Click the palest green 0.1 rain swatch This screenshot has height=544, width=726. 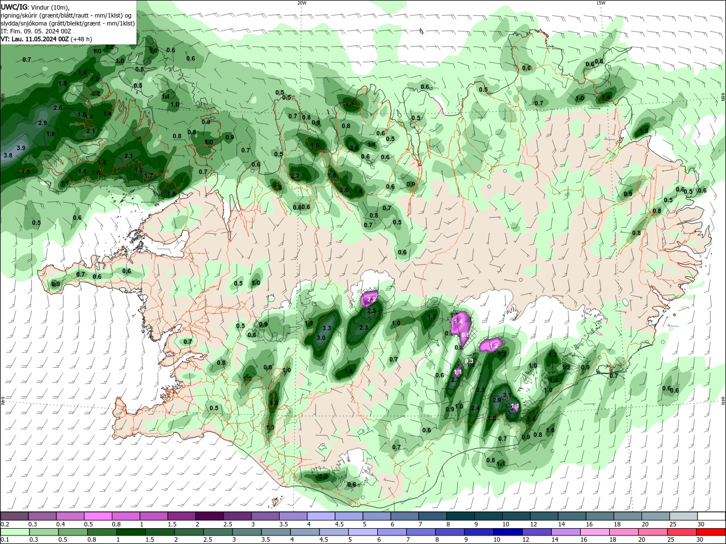point(15,532)
